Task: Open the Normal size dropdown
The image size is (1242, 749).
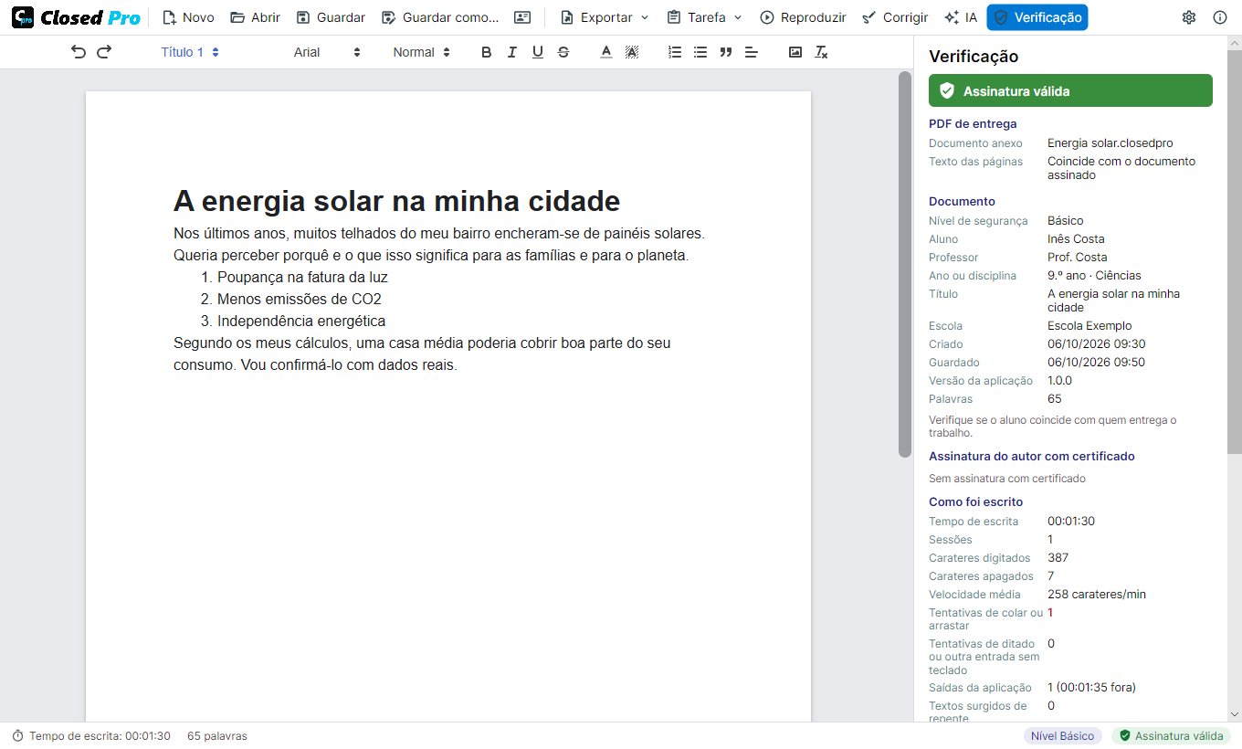Action: click(x=421, y=52)
